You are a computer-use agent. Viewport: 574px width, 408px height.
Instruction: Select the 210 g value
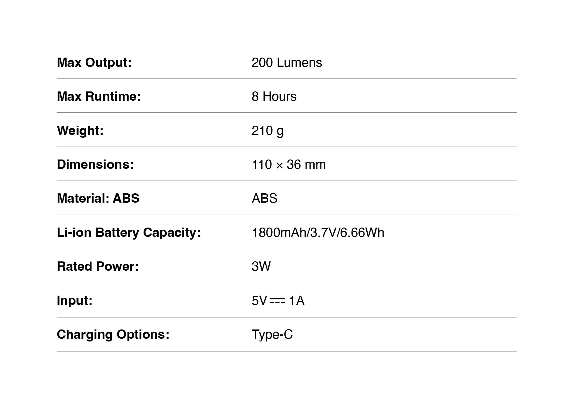[x=267, y=131]
